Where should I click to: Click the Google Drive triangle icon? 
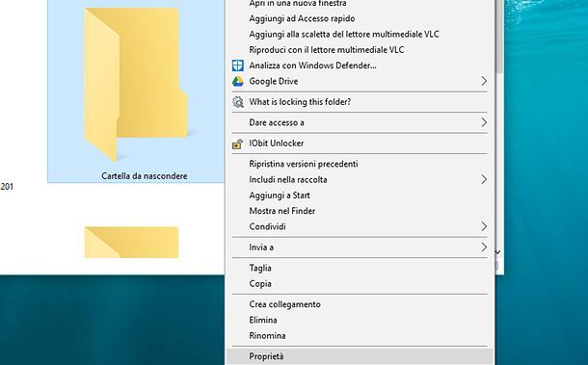click(238, 81)
